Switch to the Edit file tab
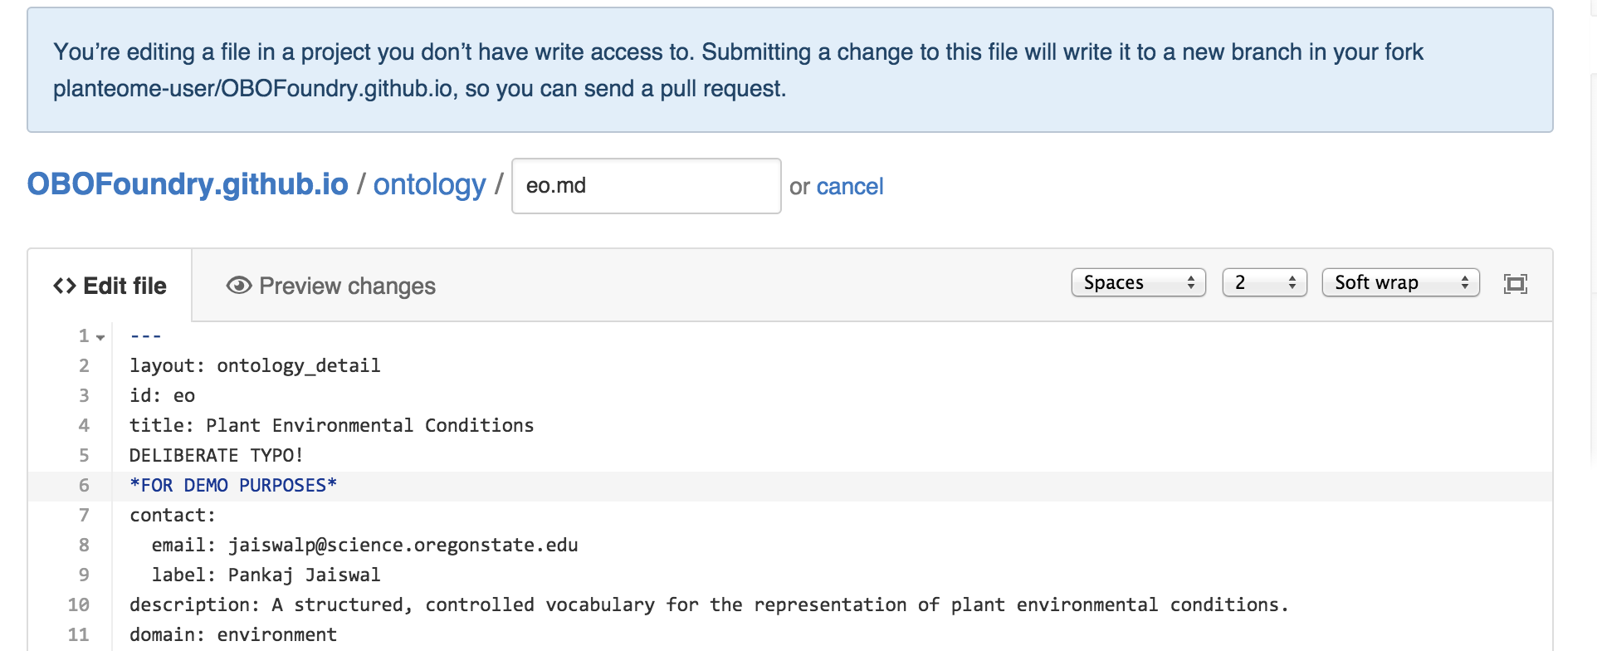The width and height of the screenshot is (1597, 651). coord(110,286)
